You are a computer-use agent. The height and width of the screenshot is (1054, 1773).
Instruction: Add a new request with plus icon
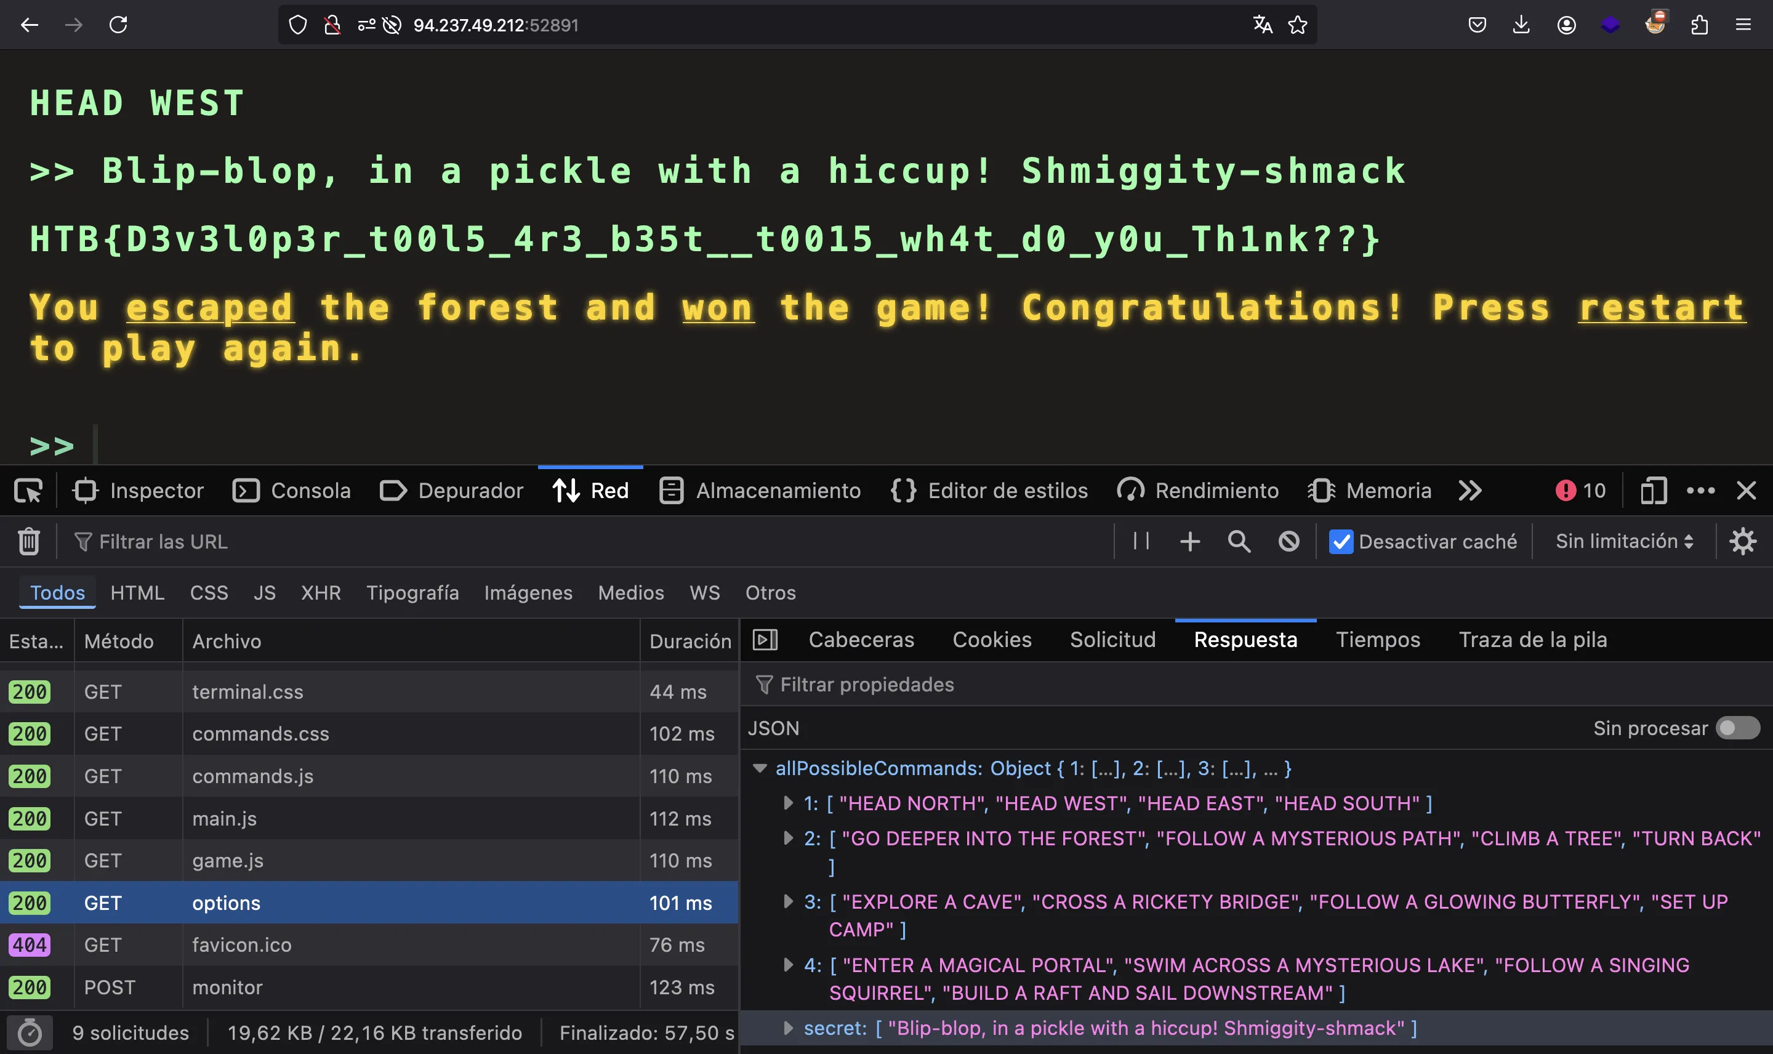pos(1190,542)
